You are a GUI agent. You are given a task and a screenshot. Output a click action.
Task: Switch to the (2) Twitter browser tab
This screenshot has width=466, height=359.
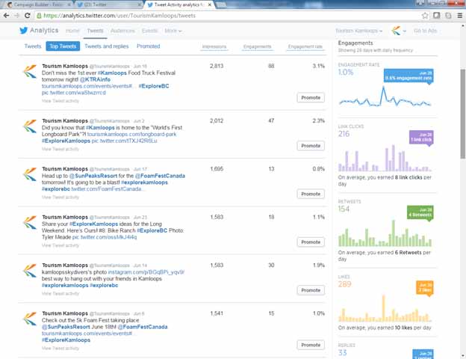pyautogui.click(x=108, y=4)
